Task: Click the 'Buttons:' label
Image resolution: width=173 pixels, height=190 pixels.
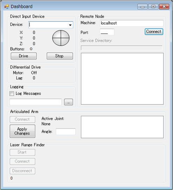Action: pyautogui.click(x=18, y=49)
